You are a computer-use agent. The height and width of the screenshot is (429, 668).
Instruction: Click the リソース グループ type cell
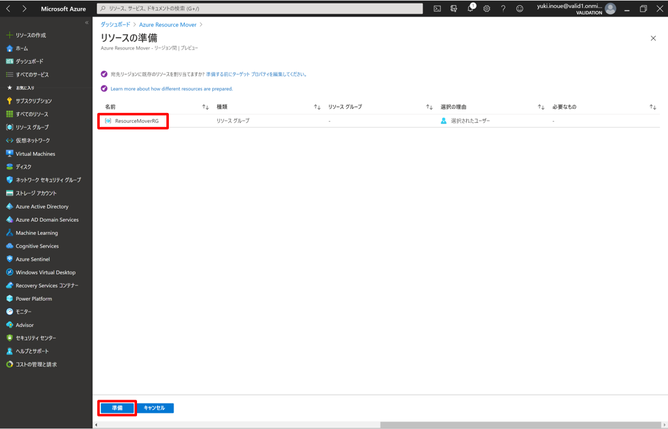pos(233,121)
